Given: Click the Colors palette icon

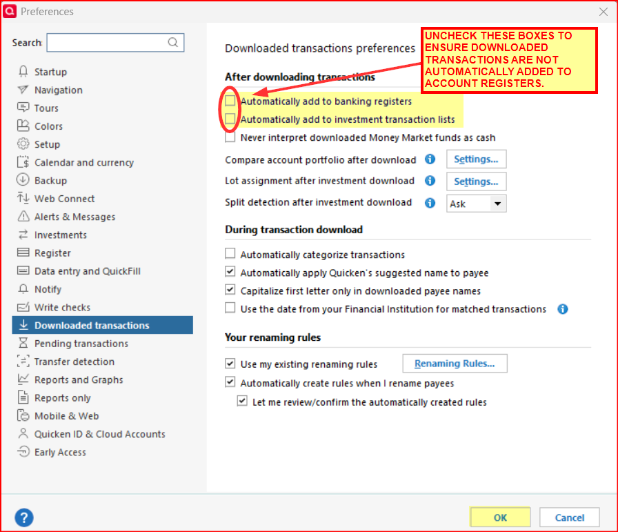Looking at the screenshot, I should (x=23, y=126).
